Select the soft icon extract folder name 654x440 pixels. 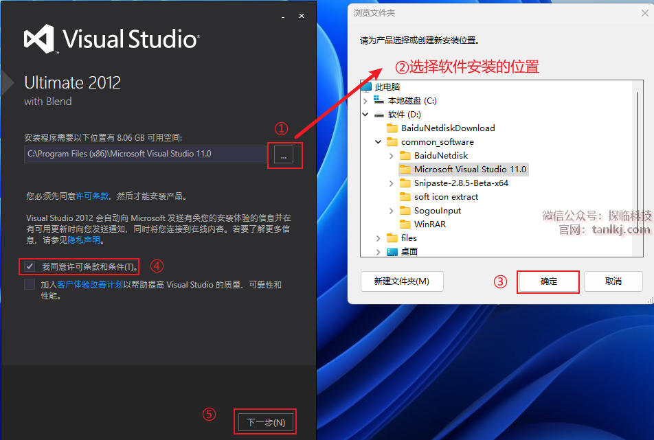[x=446, y=197]
